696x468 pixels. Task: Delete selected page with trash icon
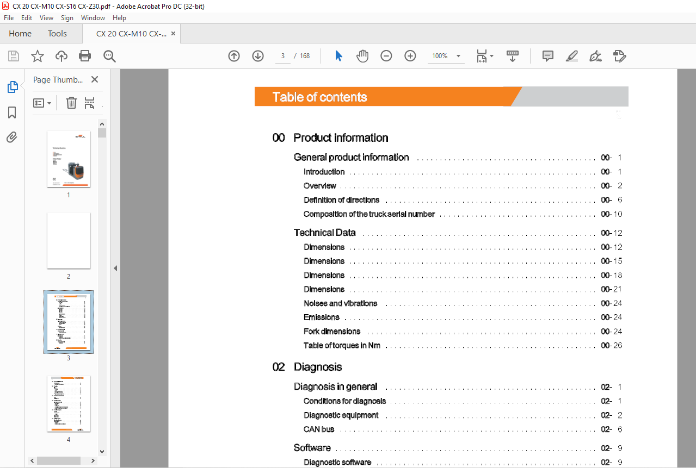(71, 103)
